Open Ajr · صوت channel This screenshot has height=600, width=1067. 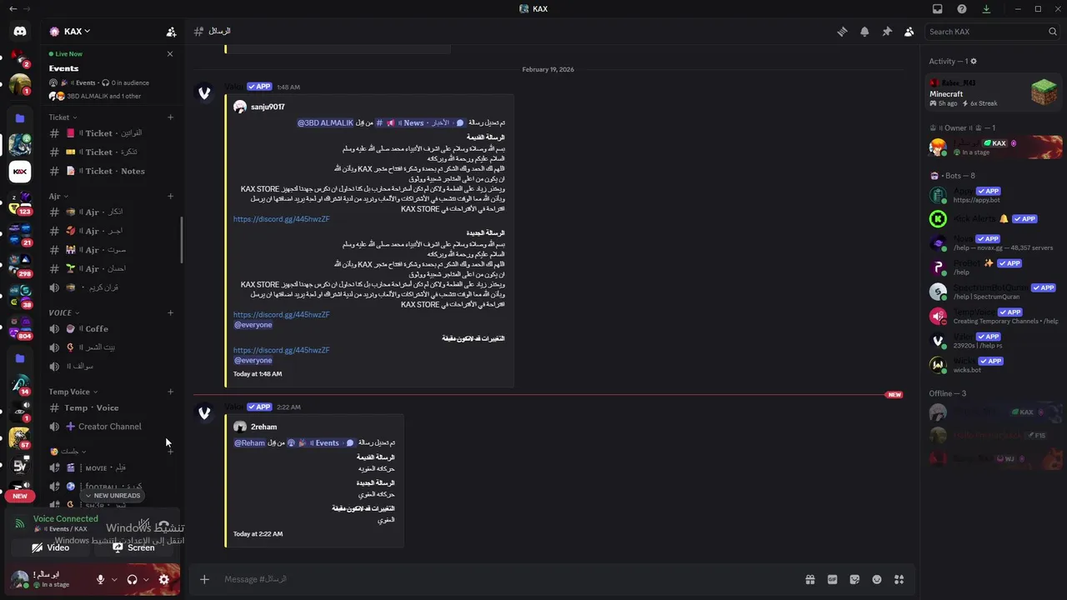[x=111, y=250]
